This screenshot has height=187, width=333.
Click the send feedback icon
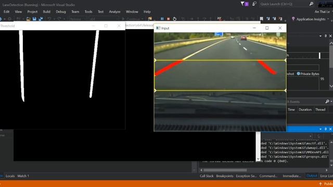click(254, 4)
